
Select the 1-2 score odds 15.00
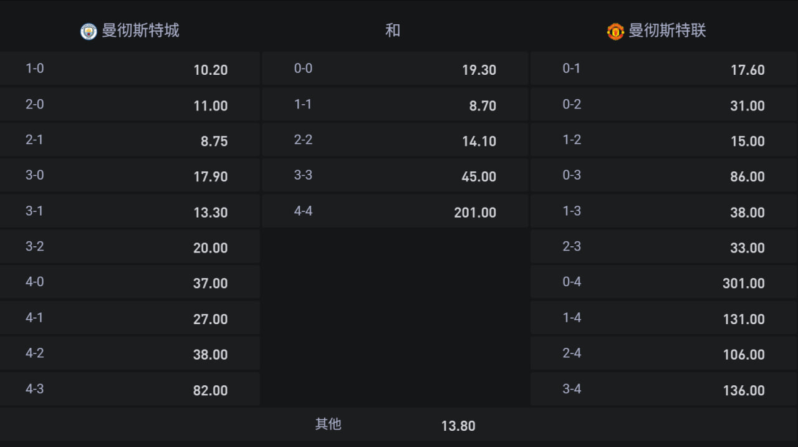tap(663, 140)
